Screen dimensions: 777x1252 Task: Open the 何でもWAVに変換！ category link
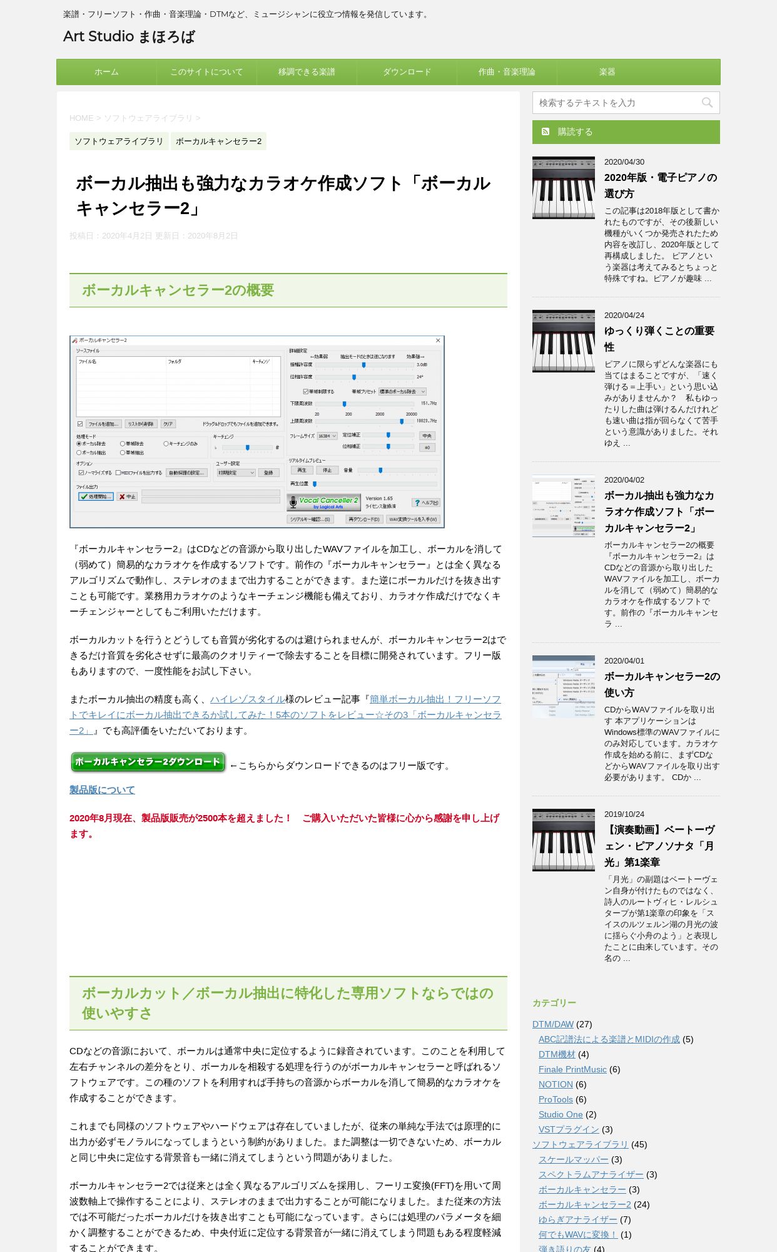point(578,1234)
